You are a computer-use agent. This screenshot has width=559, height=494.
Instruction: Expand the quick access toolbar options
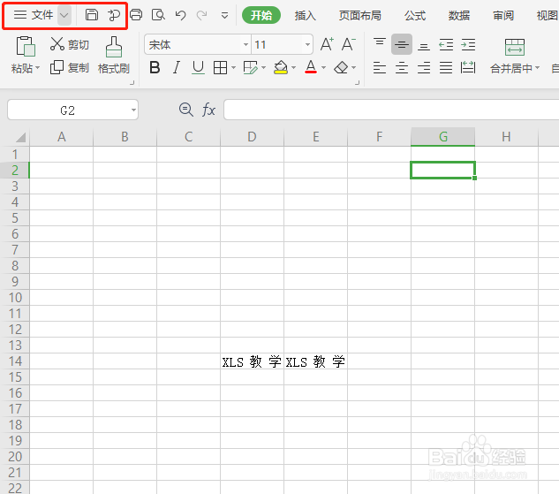[x=224, y=16]
